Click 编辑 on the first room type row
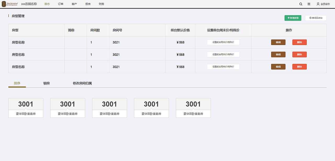The height and width of the screenshot is (161, 335). click(278, 42)
